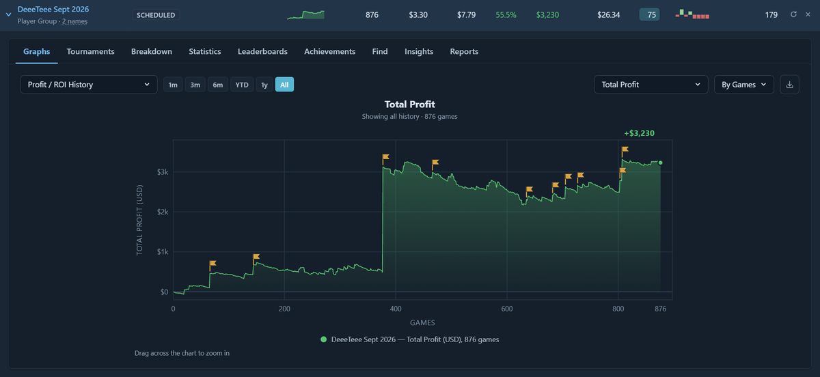This screenshot has width=820, height=377.
Task: Click the $3.30 value in header row
Action: (x=418, y=14)
